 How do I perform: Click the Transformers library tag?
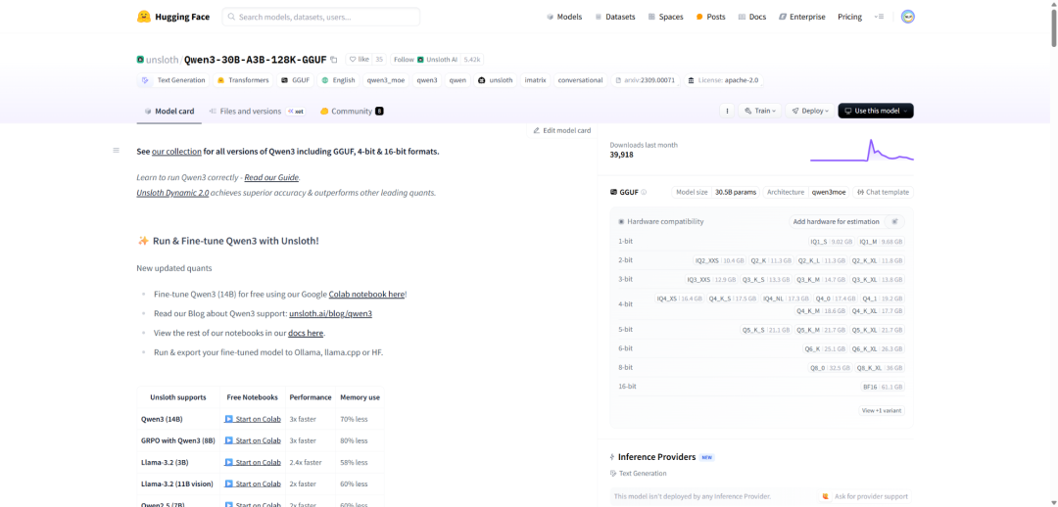[x=243, y=80]
